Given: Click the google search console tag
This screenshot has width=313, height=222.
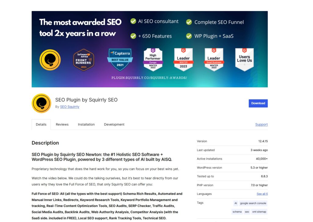Looking at the screenshot, I should click(x=253, y=203).
